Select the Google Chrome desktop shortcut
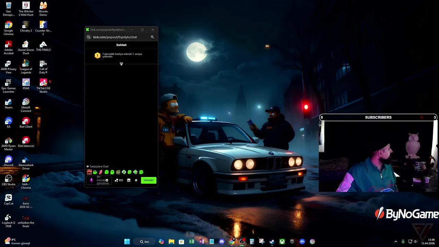 (9, 28)
